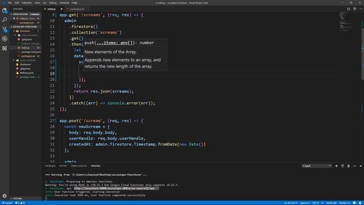Split the terminal panel
Screen dimensions: 364x205
342,166
